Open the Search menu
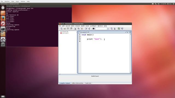This screenshot has height=98, width=175. click(68, 26)
